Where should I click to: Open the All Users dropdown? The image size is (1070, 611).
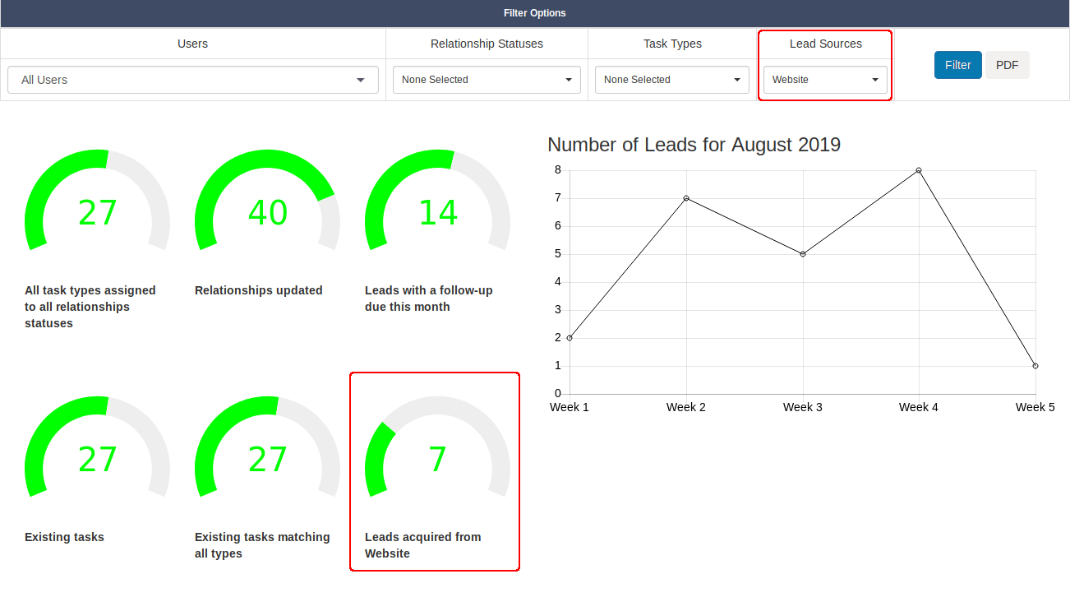tap(192, 80)
